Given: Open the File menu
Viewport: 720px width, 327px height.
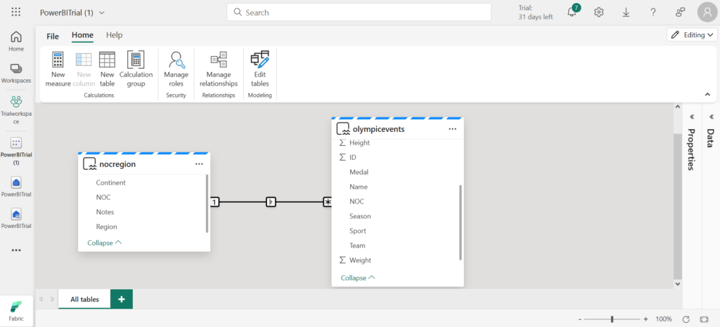Looking at the screenshot, I should [53, 36].
